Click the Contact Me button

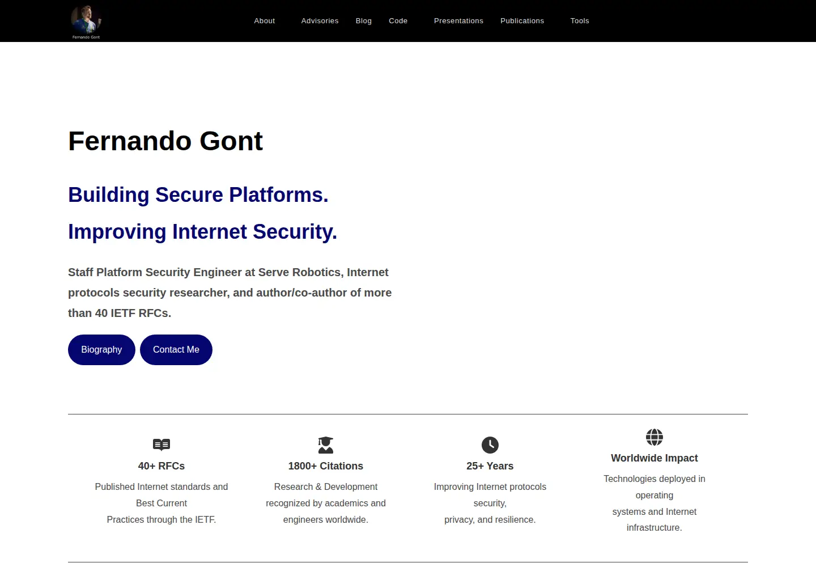176,350
